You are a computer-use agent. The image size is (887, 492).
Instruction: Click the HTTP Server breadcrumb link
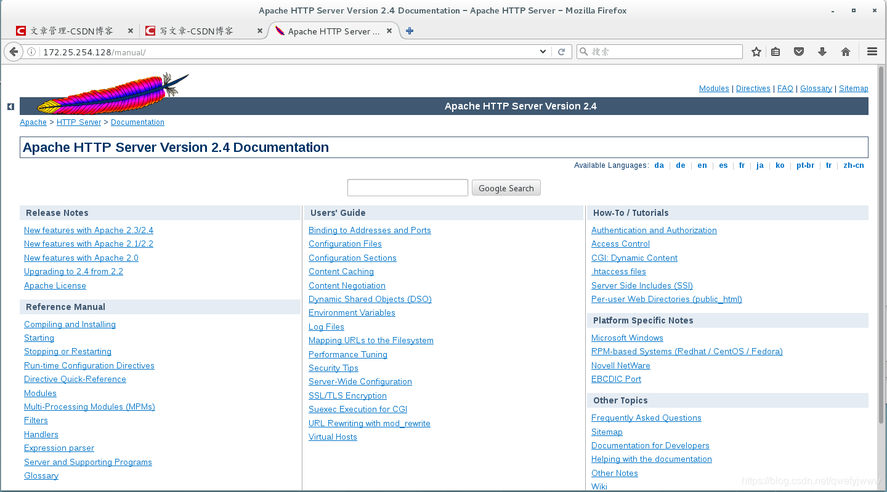(x=79, y=122)
